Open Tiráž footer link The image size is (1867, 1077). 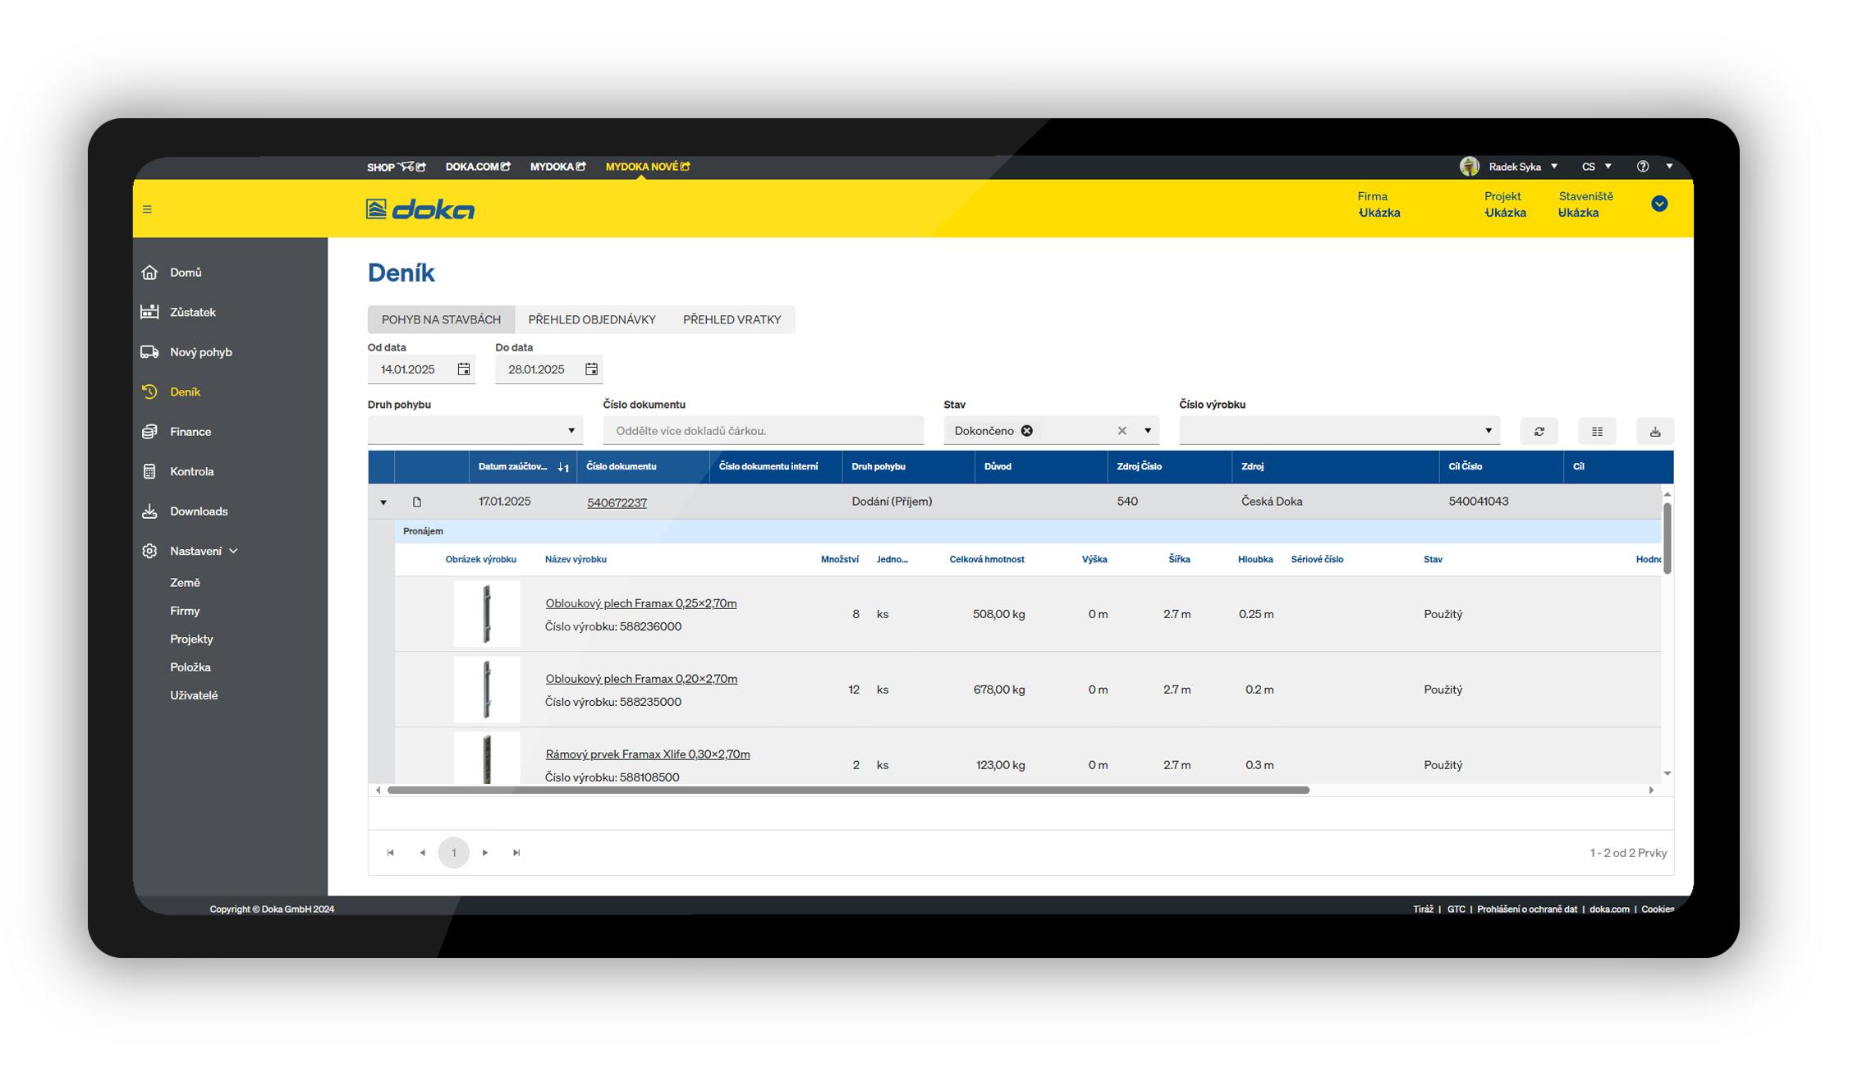[1424, 910]
